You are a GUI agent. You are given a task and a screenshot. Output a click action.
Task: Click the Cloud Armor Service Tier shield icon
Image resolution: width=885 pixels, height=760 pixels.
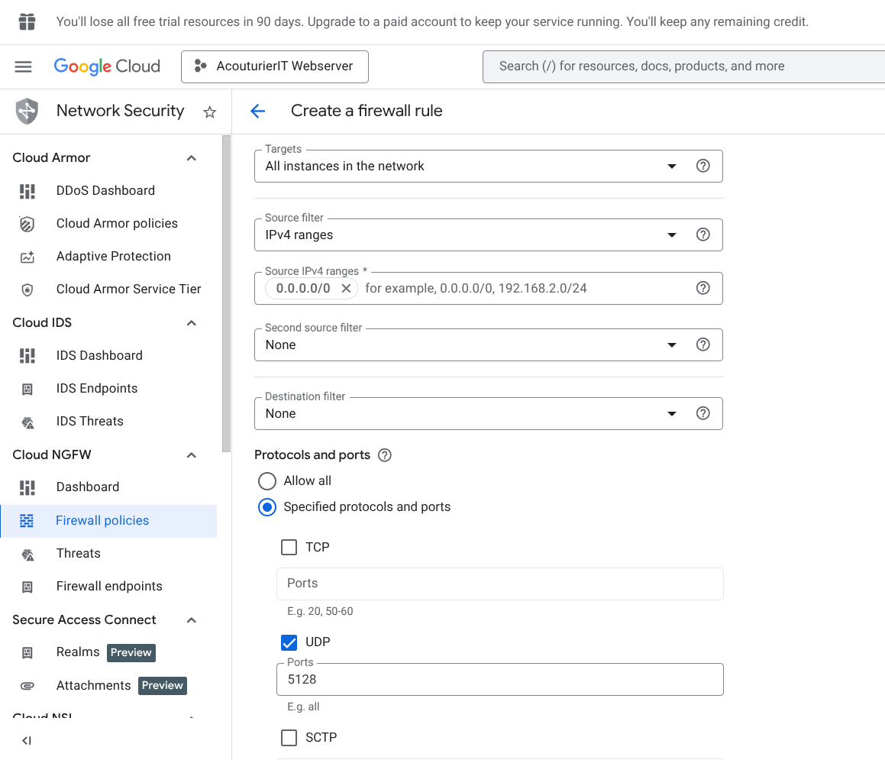coord(27,289)
